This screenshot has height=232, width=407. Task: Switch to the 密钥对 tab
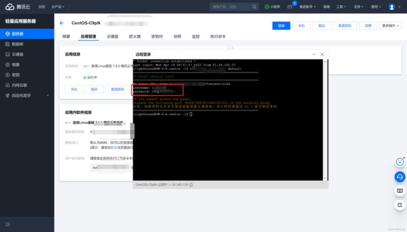click(x=157, y=36)
